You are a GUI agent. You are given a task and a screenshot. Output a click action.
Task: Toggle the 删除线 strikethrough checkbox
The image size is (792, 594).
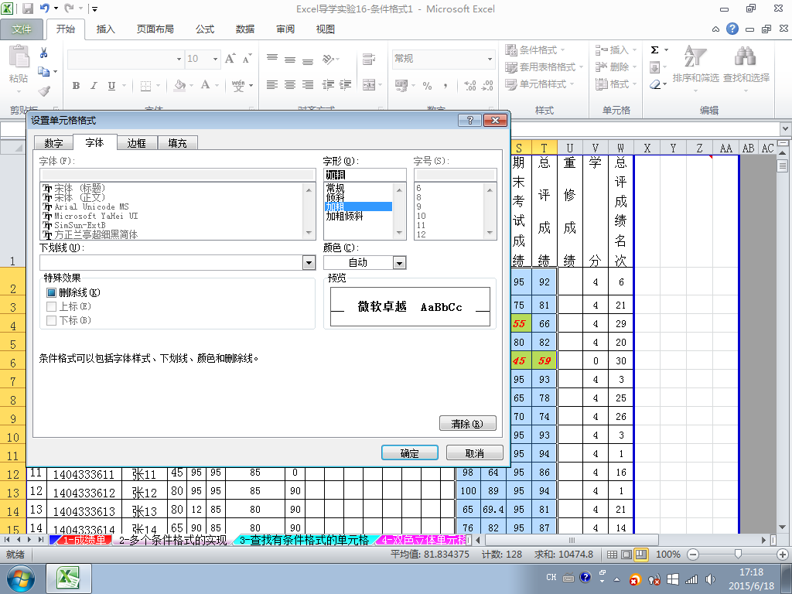pos(51,292)
